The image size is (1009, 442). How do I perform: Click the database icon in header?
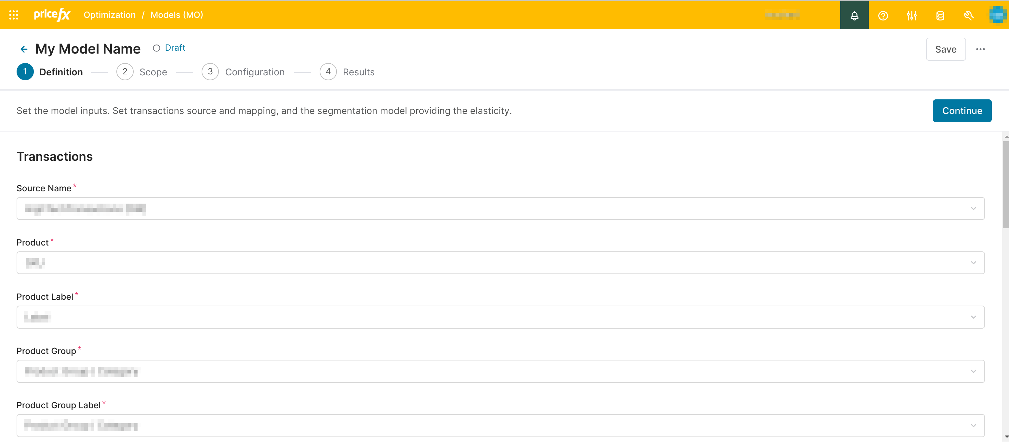[x=940, y=15]
